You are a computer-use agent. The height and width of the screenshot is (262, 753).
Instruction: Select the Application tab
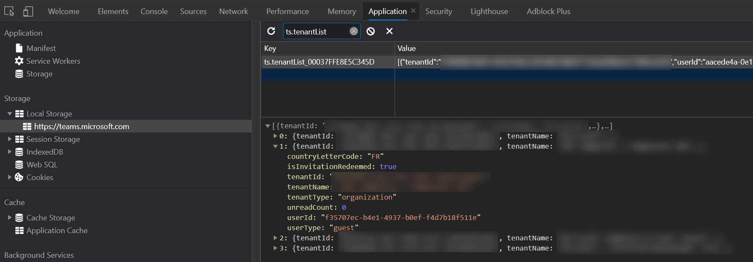(387, 11)
